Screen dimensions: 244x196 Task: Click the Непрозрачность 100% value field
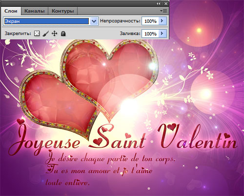[150, 21]
